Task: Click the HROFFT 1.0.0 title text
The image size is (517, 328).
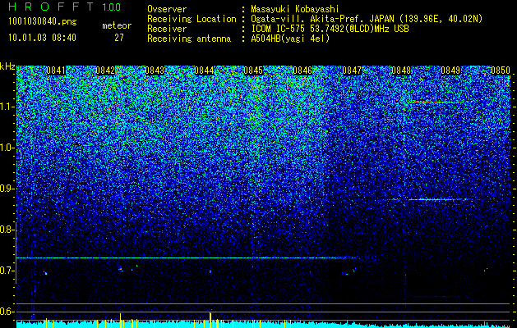Action: click(65, 7)
